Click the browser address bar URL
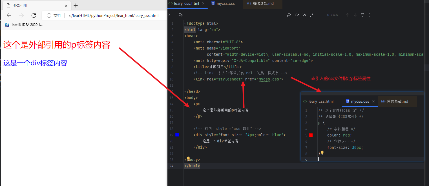 tap(113, 15)
